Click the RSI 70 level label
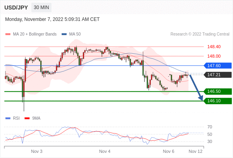This screenshot has width=233, height=158. click(x=210, y=127)
